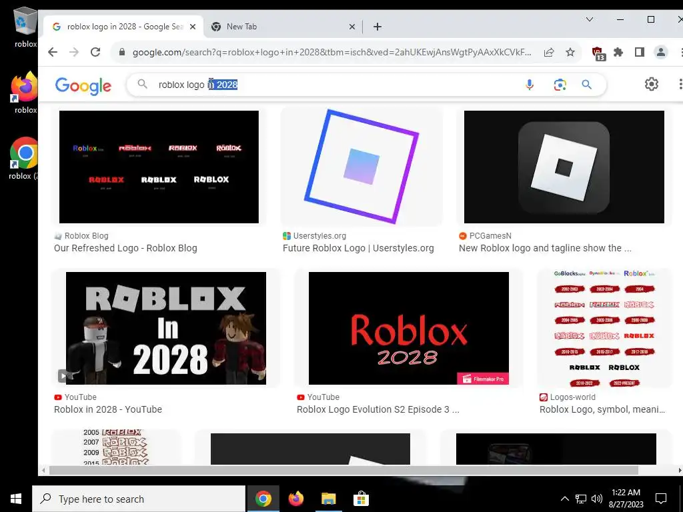683x512 pixels.
Task: Click the horizontal scrollbar of the page
Action: click(x=344, y=470)
